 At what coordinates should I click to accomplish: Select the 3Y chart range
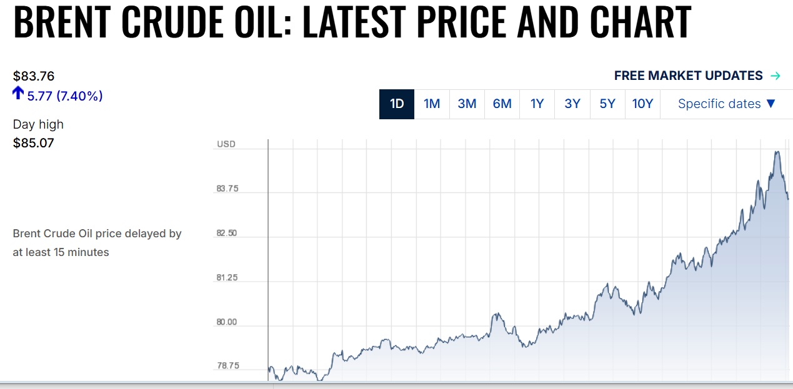[572, 104]
